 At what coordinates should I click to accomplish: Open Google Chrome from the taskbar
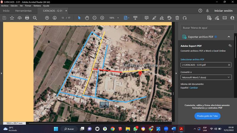pyautogui.click(x=113, y=129)
